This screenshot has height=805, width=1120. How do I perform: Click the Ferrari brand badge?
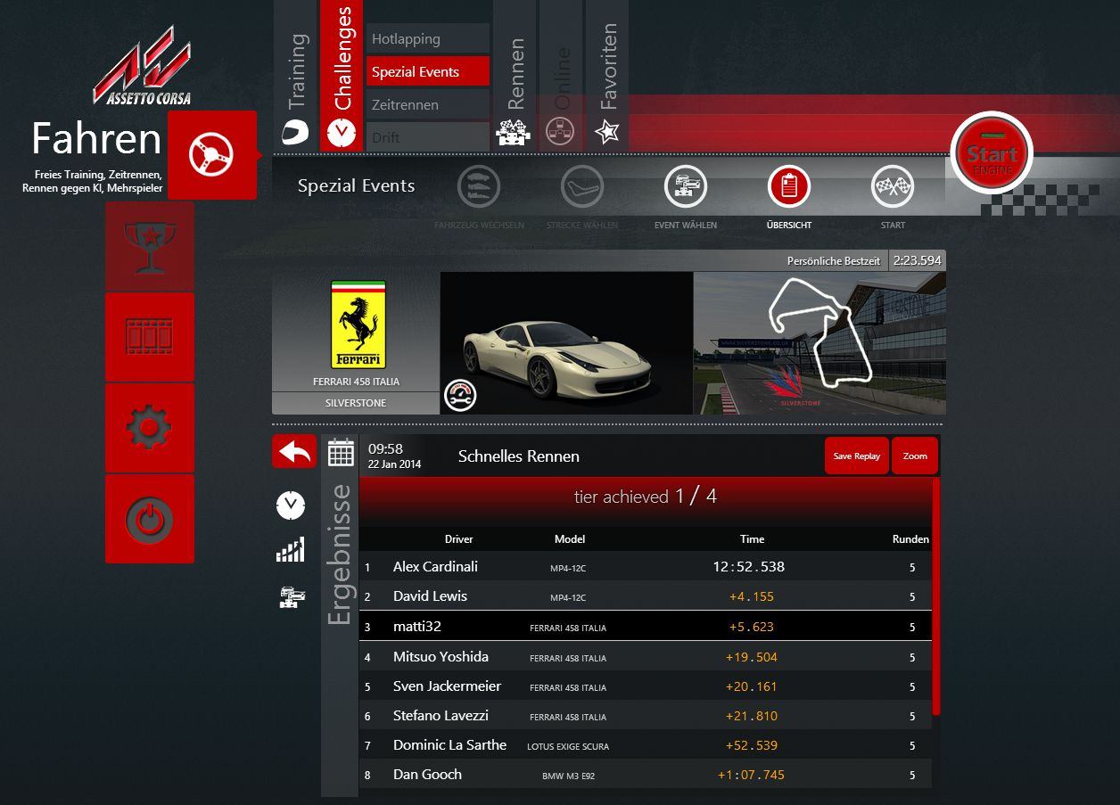pos(358,325)
